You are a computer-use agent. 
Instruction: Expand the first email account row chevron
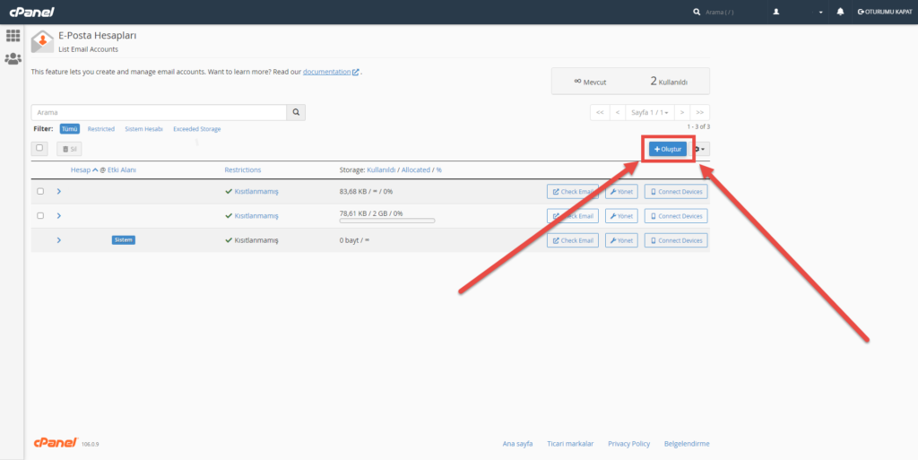tap(59, 191)
